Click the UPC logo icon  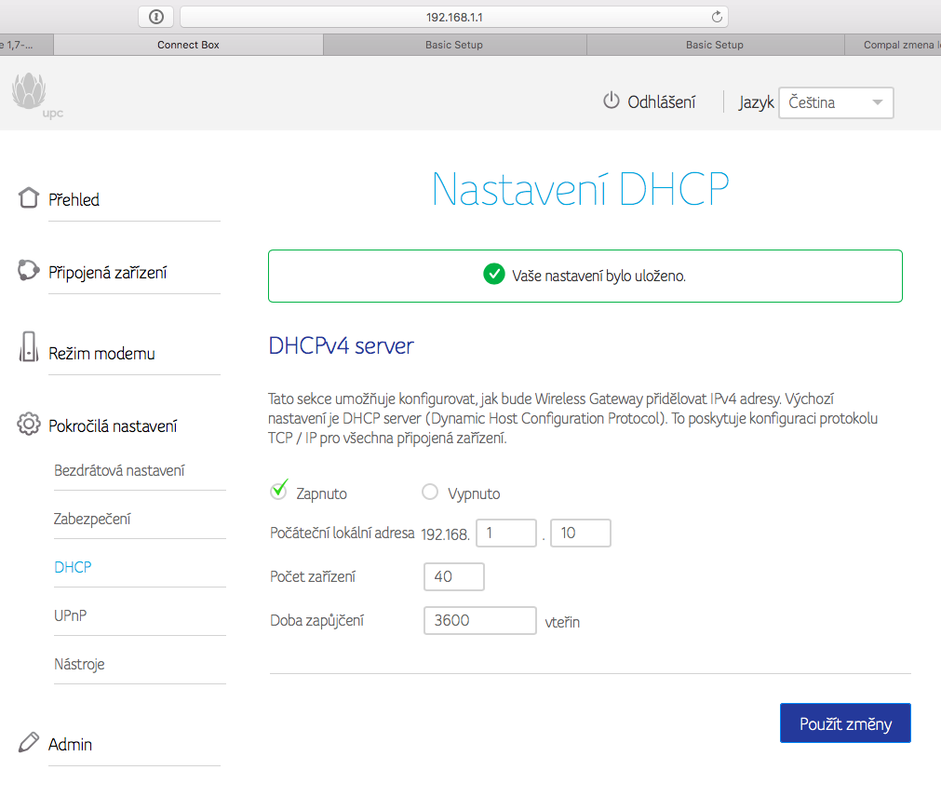(x=36, y=95)
